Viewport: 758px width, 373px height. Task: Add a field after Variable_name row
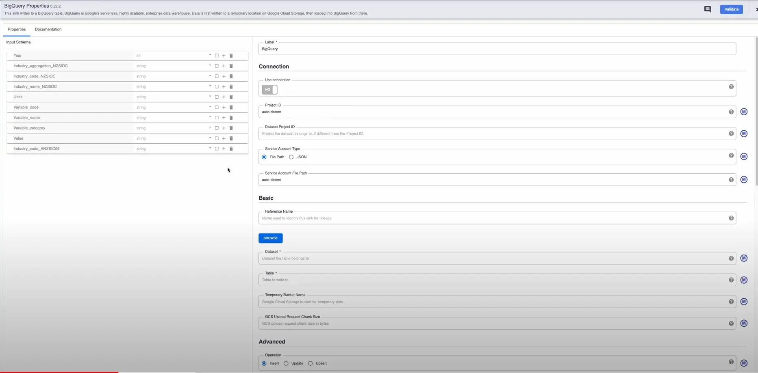tap(224, 118)
